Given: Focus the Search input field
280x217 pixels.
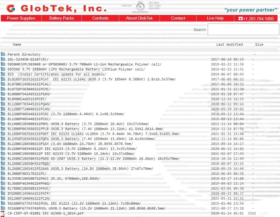Looking at the screenshot, I should point(243,30).
